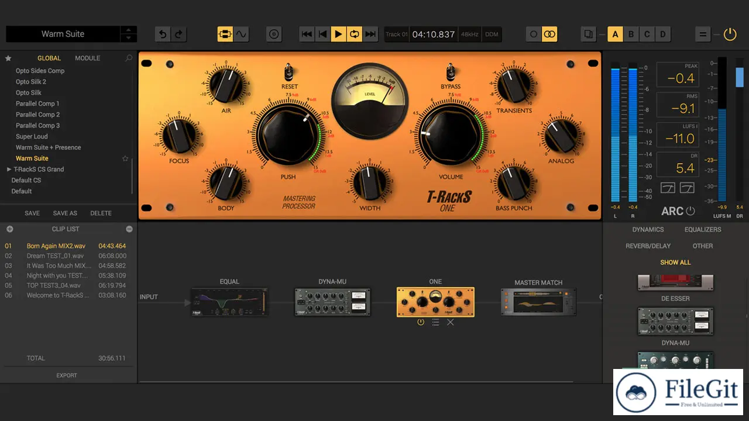Favorite the Warm Suite preset star
This screenshot has height=421, width=749.
[125, 158]
